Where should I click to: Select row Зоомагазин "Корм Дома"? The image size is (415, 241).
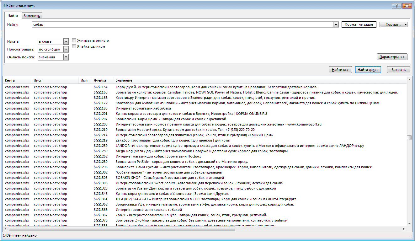pos(205,119)
